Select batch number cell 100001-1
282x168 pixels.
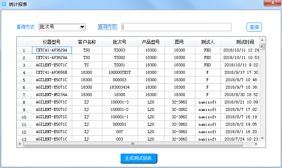tap(120, 117)
